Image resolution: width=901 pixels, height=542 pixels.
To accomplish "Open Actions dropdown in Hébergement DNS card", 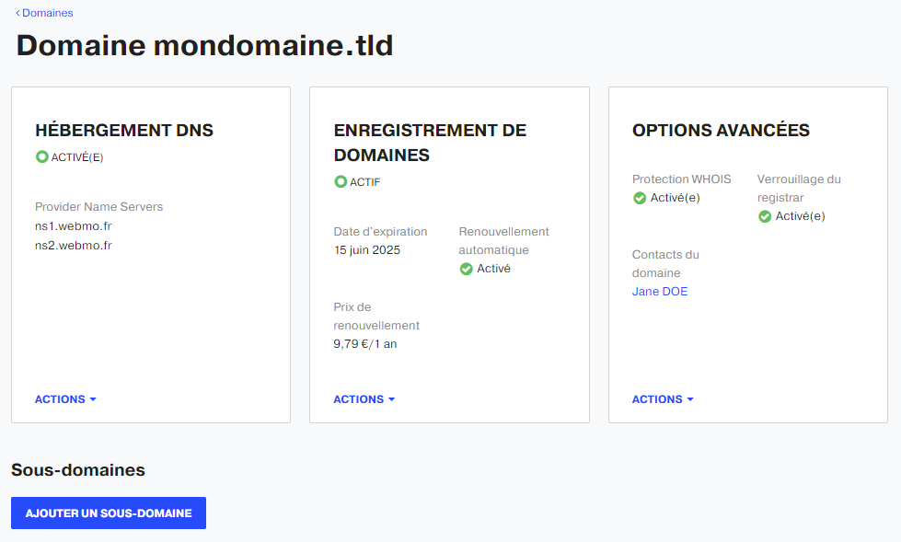I will coord(65,398).
